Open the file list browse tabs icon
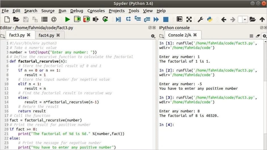The height and width of the screenshot is (150, 267). (44, 20)
